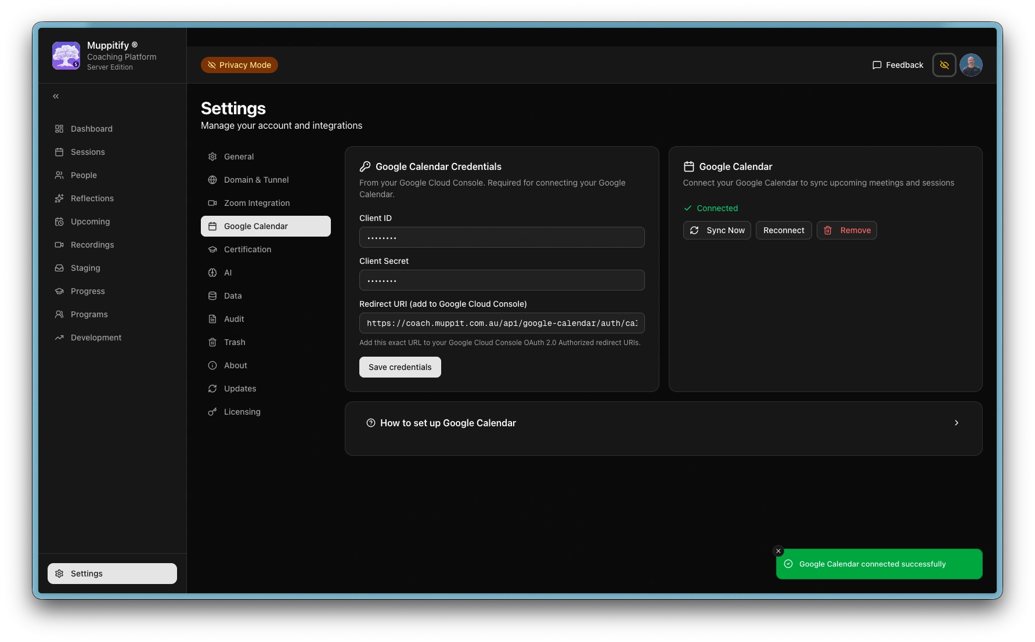
Task: Click Reconnect Google Calendar button
Action: click(x=784, y=230)
